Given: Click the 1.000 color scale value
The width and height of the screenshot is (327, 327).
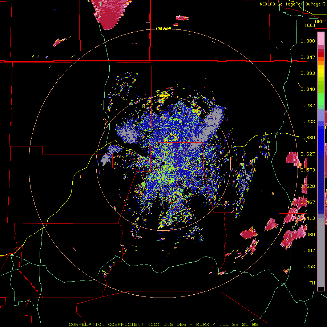Looking at the screenshot, I should pos(308,41).
